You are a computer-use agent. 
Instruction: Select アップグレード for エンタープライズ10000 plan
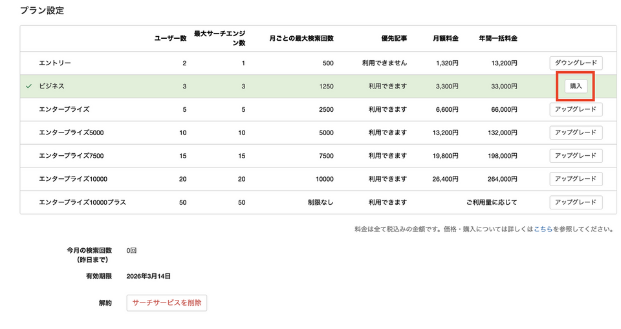576,179
